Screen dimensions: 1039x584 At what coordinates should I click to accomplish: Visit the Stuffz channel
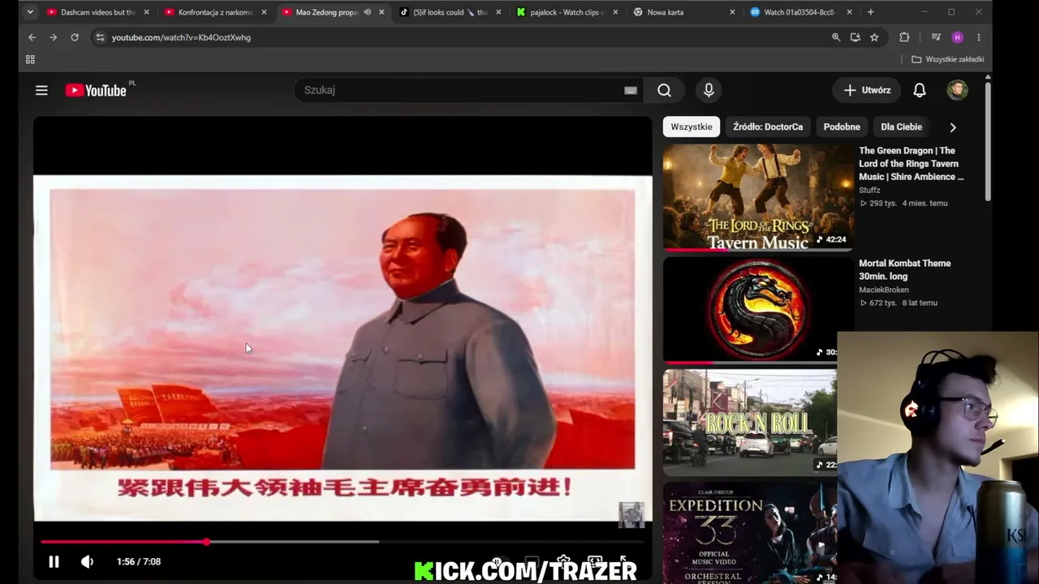pos(869,190)
